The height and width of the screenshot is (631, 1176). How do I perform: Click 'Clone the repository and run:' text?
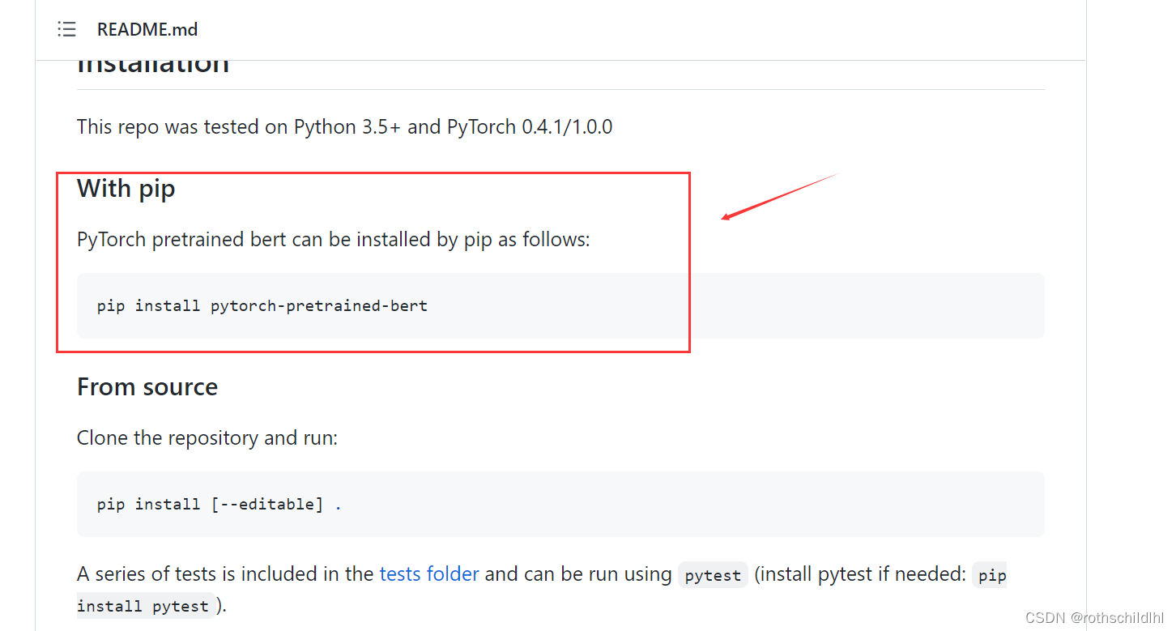point(207,438)
